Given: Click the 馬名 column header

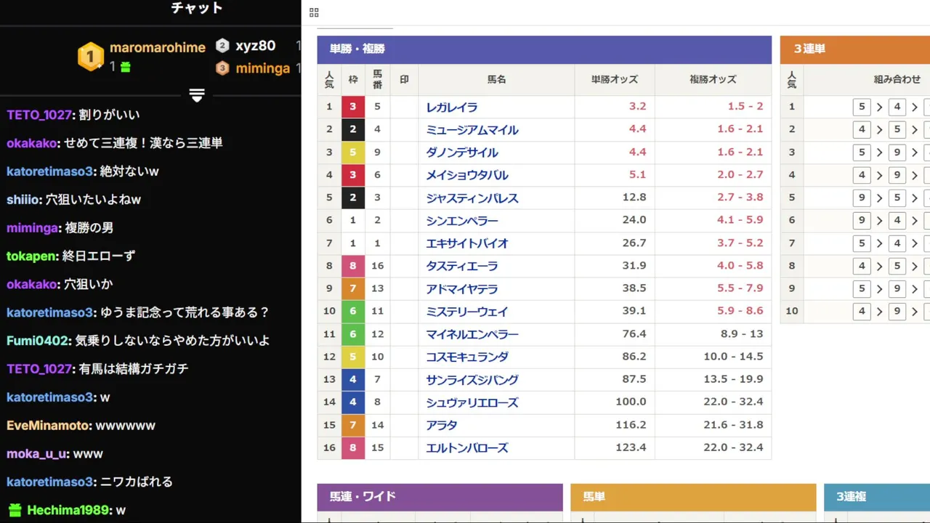Looking at the screenshot, I should [496, 80].
